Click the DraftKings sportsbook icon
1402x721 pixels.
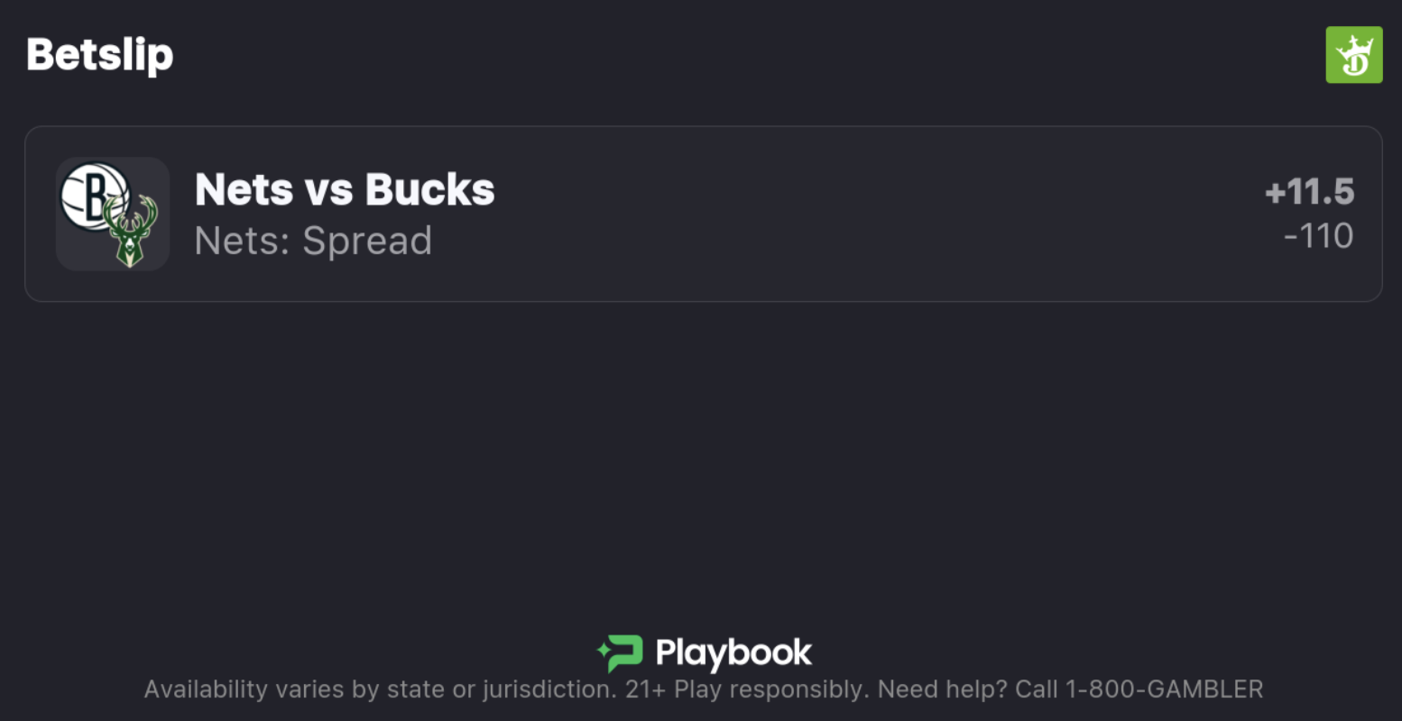click(1353, 55)
